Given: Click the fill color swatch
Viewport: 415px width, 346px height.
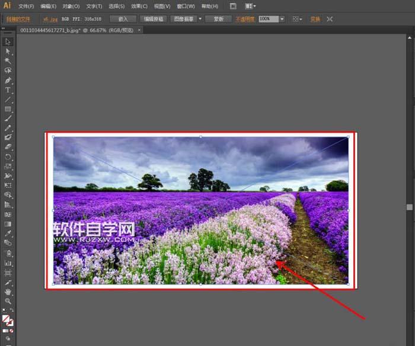Looking at the screenshot, I should tap(6, 319).
